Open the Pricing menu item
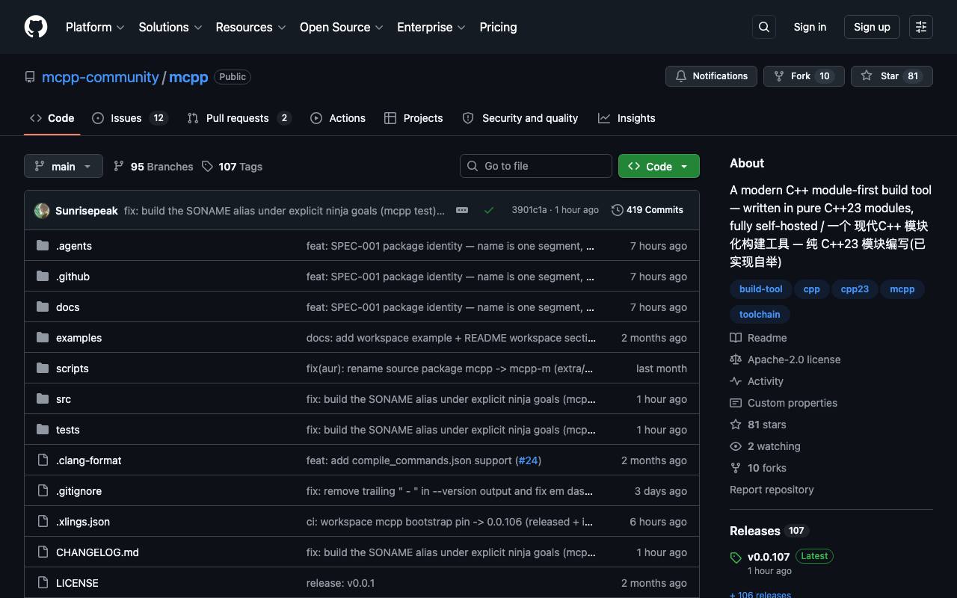 pos(498,27)
